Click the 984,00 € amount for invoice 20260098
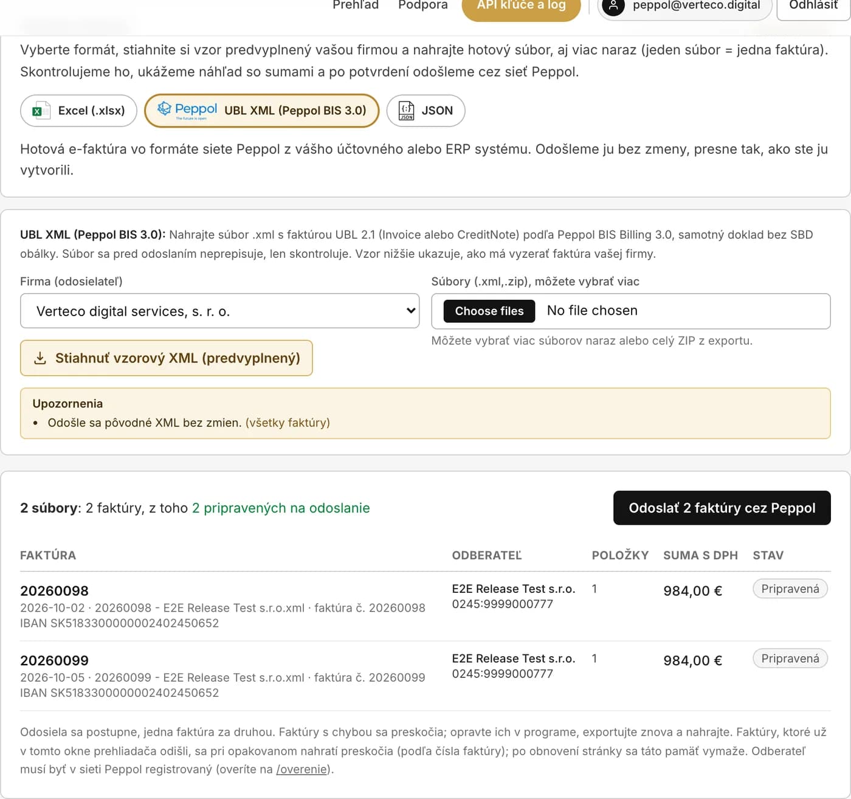Screen dimensions: 851x799 (693, 591)
